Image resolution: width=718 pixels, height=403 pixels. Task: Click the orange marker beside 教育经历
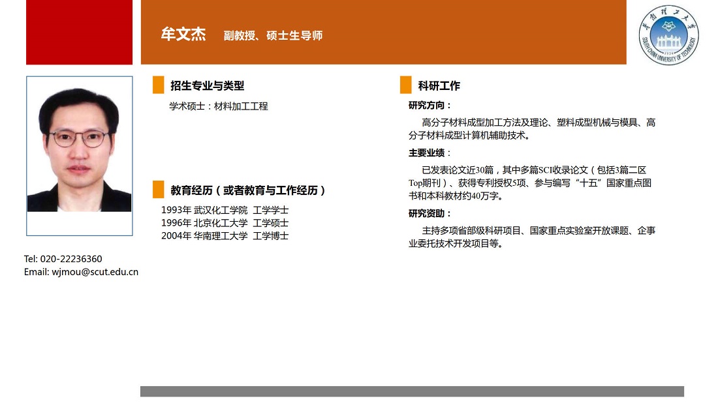[159, 190]
